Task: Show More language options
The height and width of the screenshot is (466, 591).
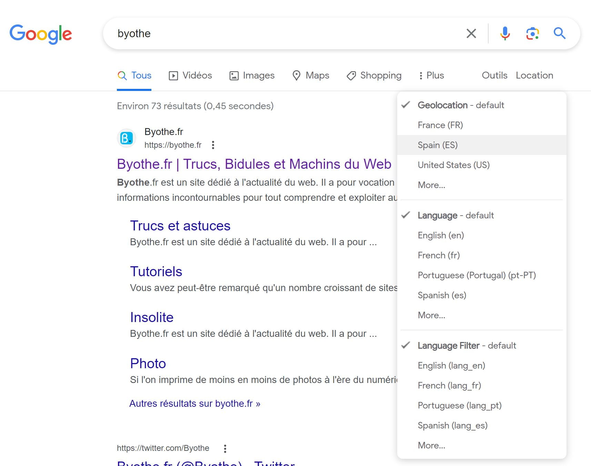Action: pyautogui.click(x=482, y=315)
